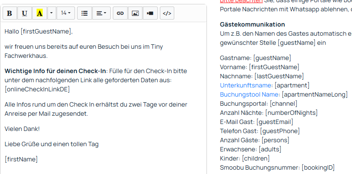Click the 'Anzahl Nächte: [numberOfNights]' entry
This screenshot has height=174, width=352.
pos(269,113)
